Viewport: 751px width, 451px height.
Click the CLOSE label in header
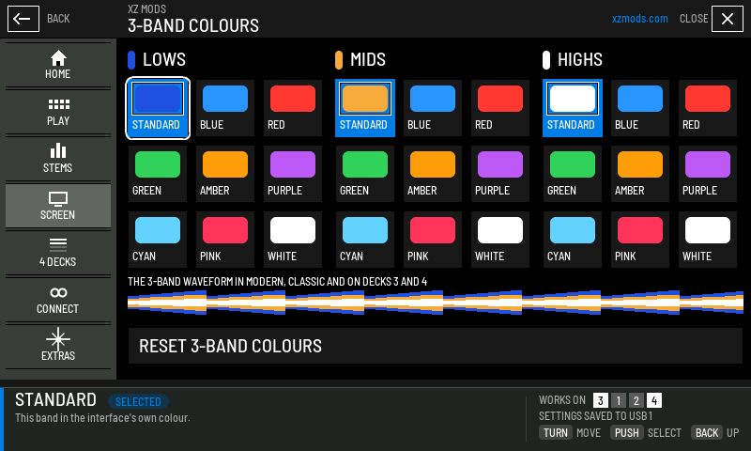click(x=694, y=19)
